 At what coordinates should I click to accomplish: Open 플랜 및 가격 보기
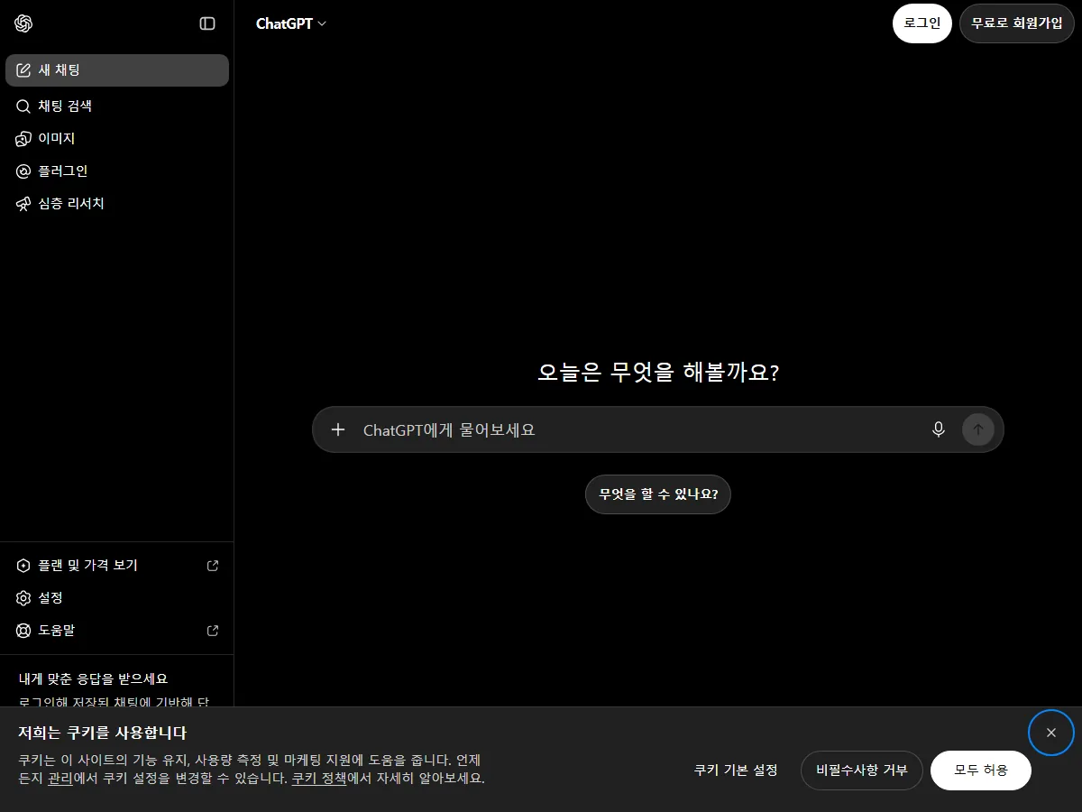(117, 566)
